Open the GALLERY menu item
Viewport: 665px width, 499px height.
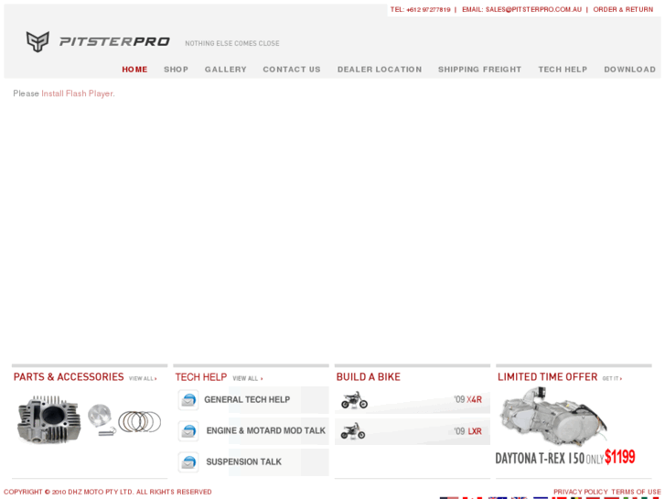coord(226,70)
